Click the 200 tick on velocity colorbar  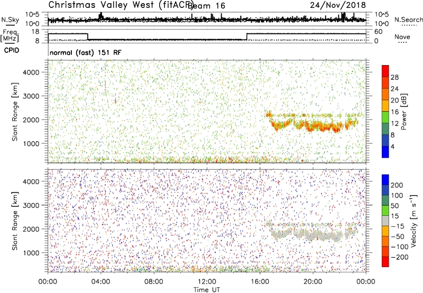pyautogui.click(x=397, y=185)
